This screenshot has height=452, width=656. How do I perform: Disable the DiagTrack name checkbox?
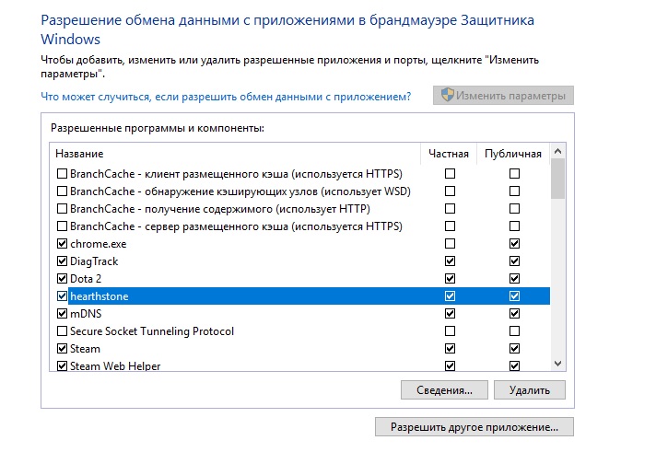pos(62,261)
